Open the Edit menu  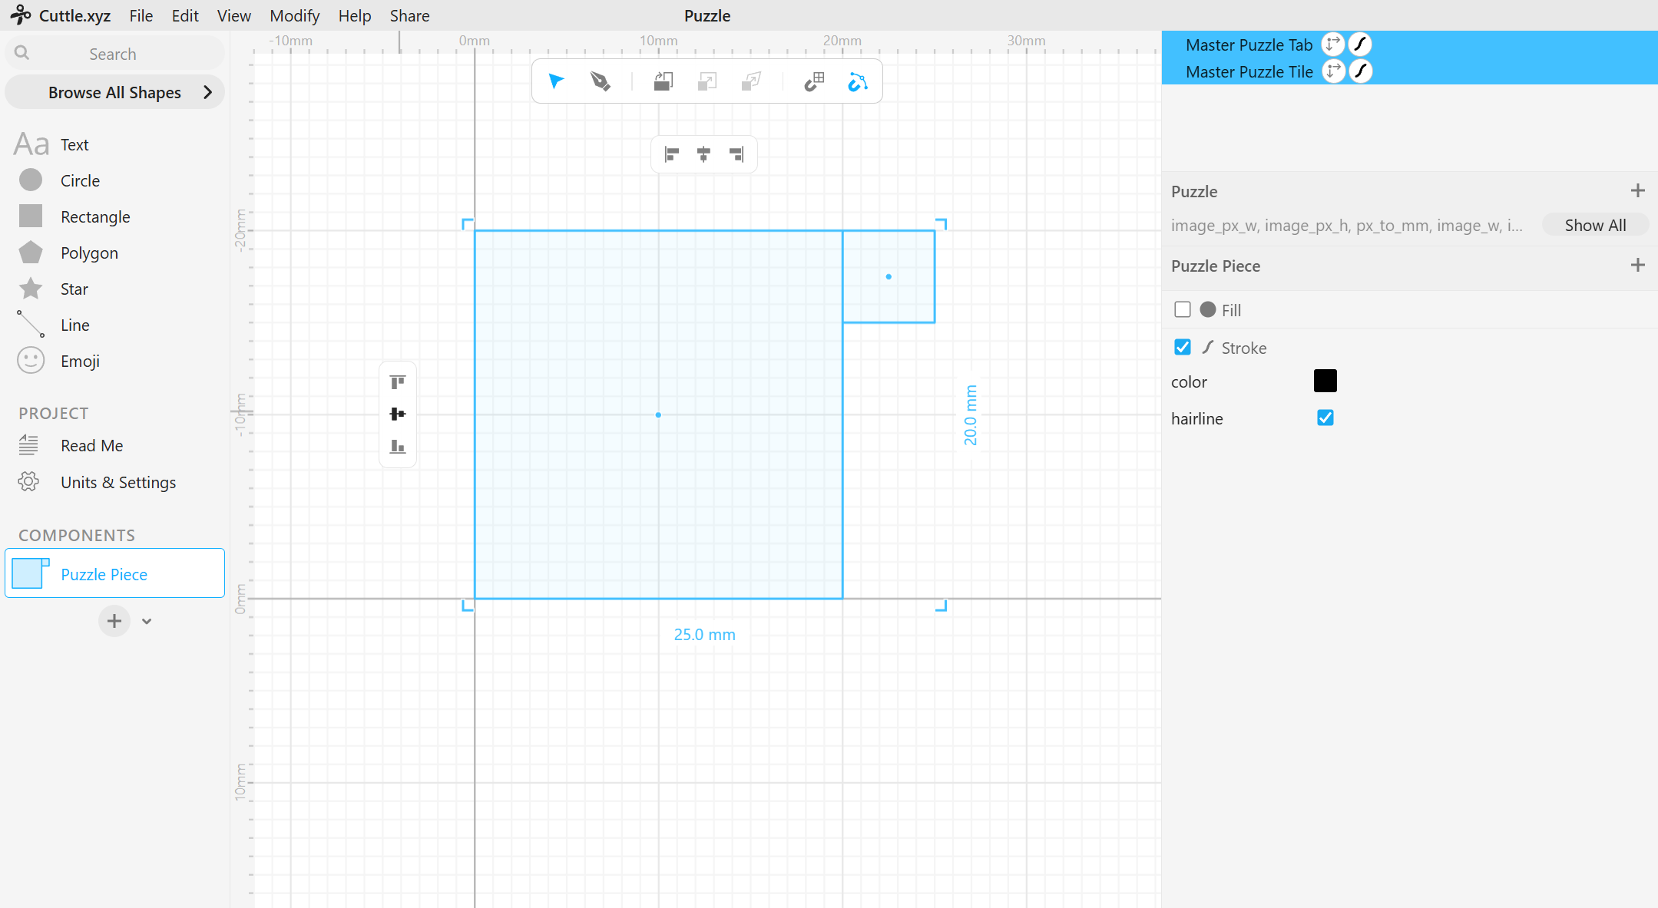185,15
